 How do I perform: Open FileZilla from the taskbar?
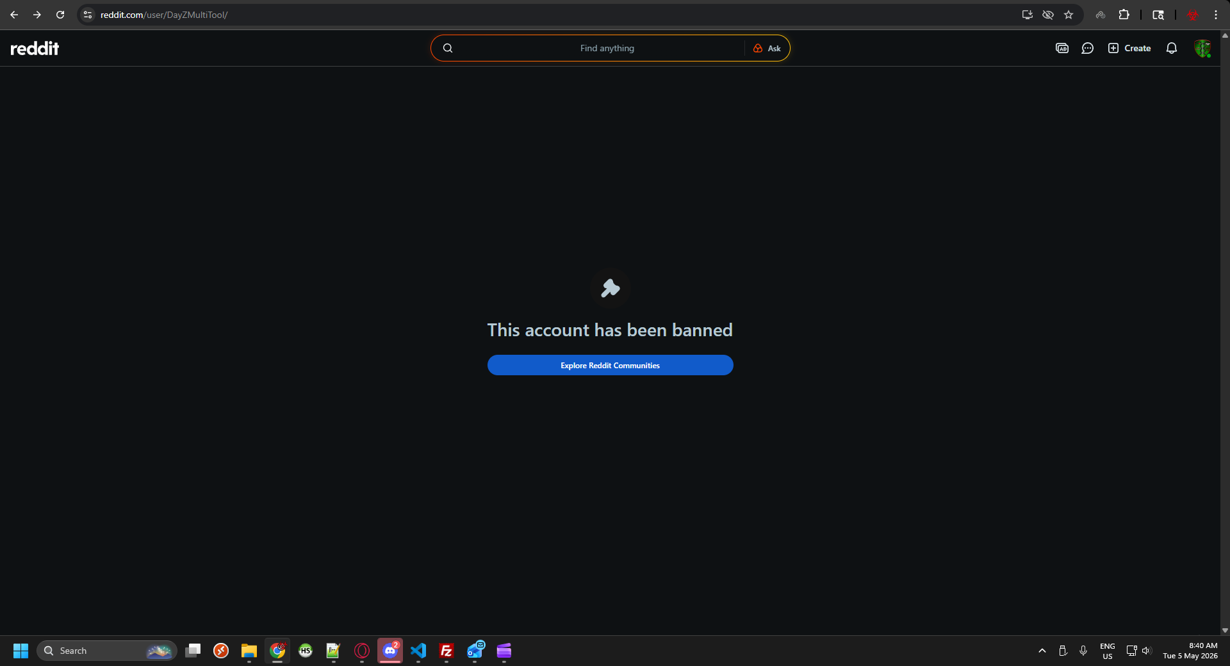[447, 651]
